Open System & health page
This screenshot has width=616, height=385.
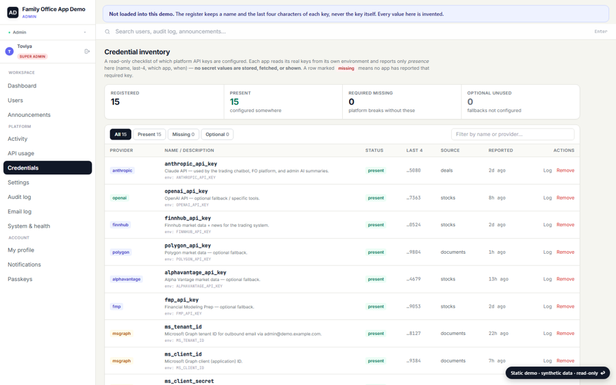(29, 226)
